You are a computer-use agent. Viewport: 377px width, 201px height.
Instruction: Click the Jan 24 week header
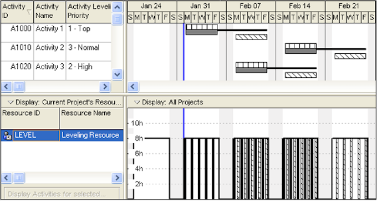pos(152,6)
